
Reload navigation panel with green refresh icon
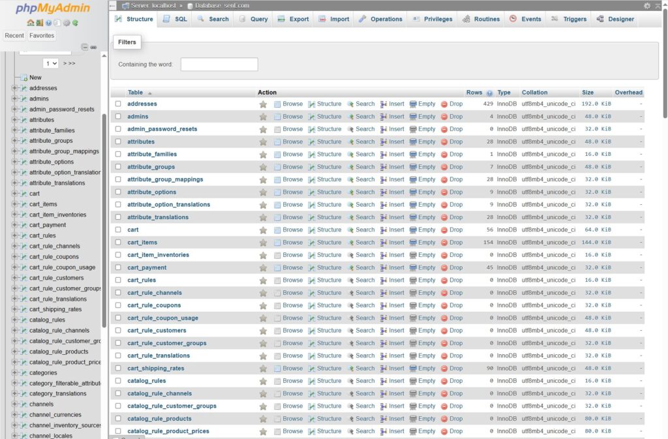pyautogui.click(x=76, y=23)
